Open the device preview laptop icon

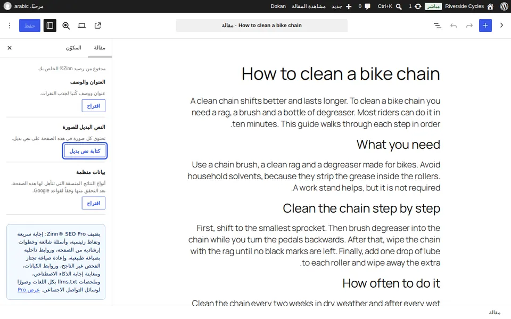82,26
